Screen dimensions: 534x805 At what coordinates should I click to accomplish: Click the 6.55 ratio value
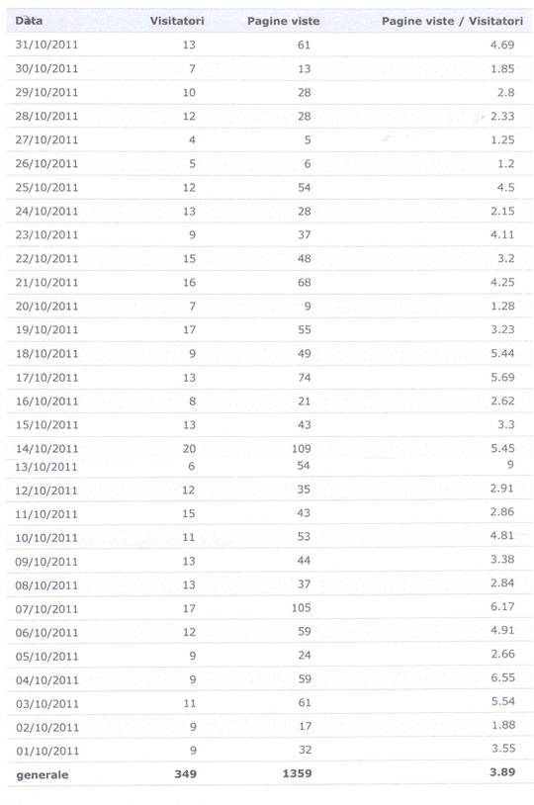click(502, 677)
